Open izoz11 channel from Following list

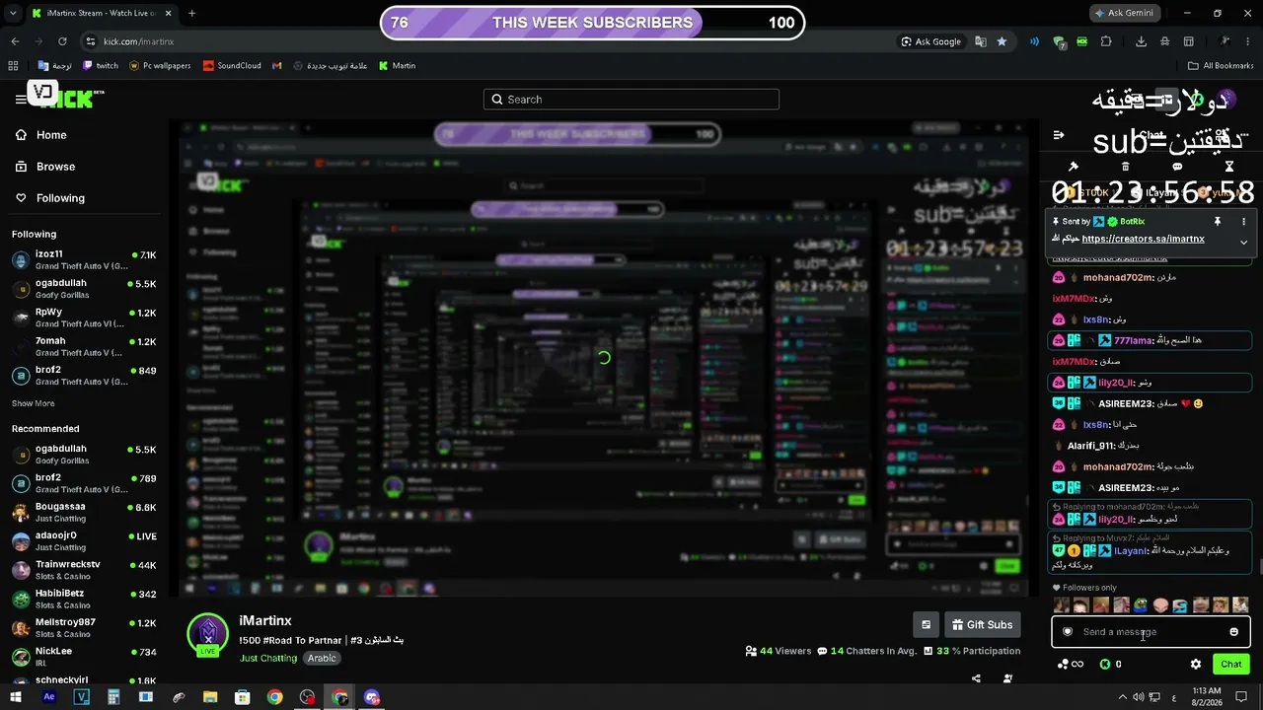pos(84,260)
